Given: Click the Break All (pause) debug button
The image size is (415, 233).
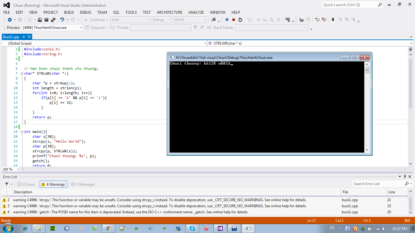Looking at the screenshot, I should point(227,20).
